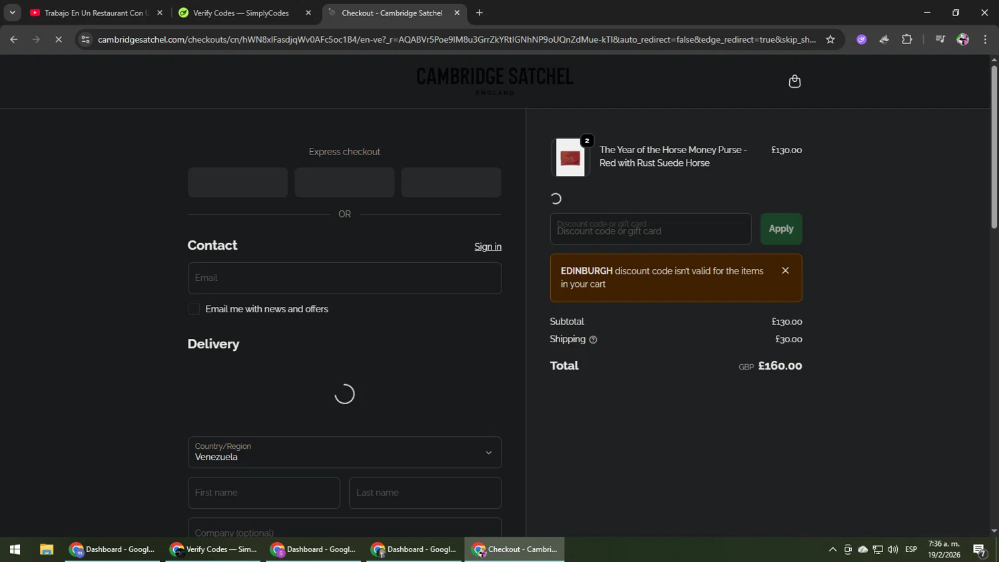The height and width of the screenshot is (562, 999).
Task: Go back to the previous page
Action: tap(13, 39)
